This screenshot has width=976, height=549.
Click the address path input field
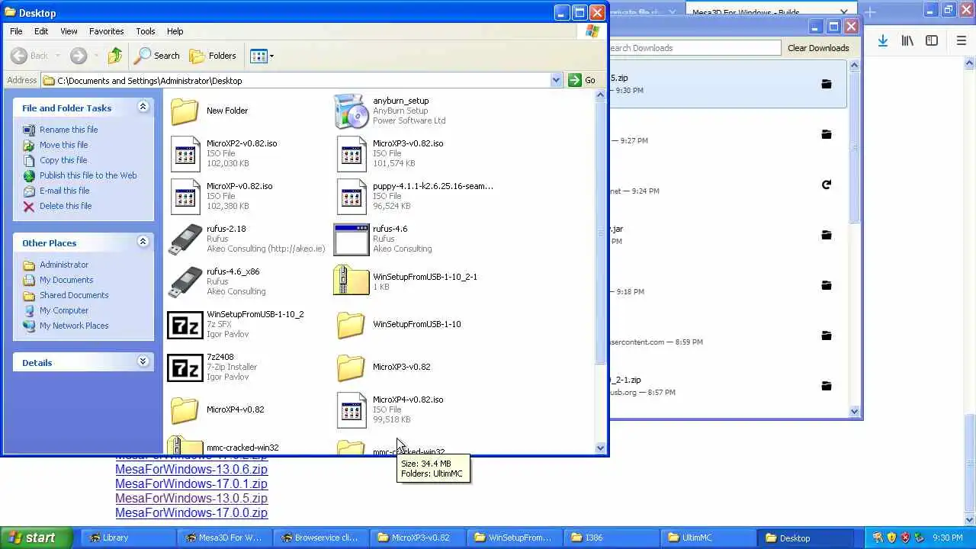pos(301,80)
